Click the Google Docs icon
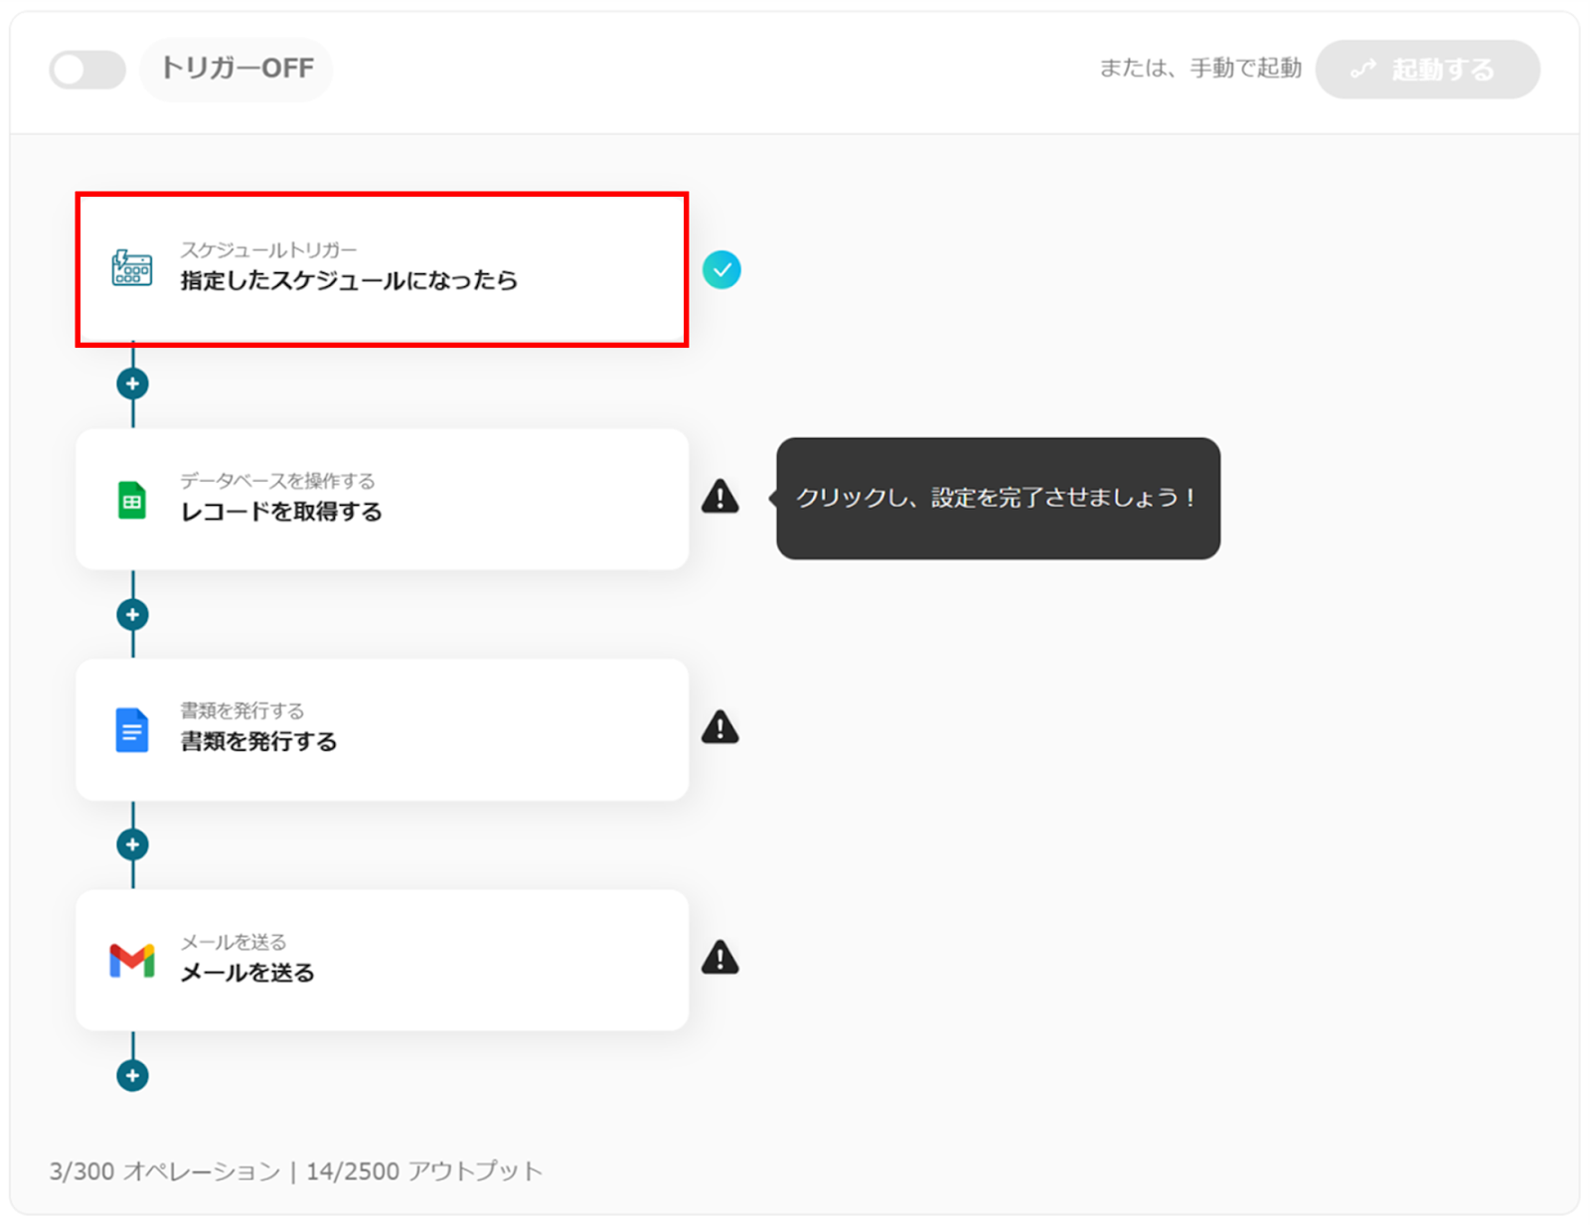1590x1225 pixels. (132, 730)
